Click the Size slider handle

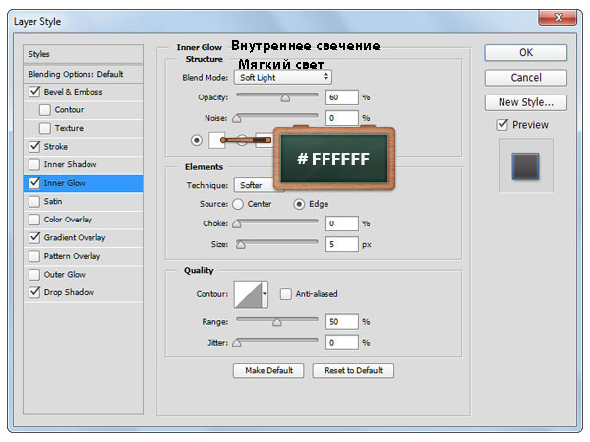pos(241,245)
